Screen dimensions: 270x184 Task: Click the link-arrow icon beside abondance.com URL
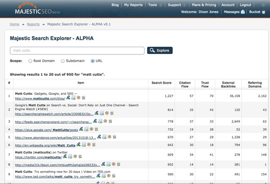(x=99, y=137)
